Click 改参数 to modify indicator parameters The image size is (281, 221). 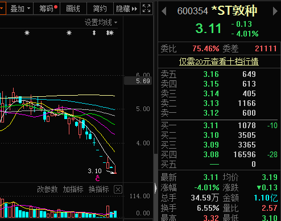click(47, 189)
